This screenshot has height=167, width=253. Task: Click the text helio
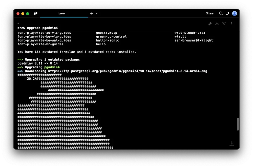pos(101,44)
